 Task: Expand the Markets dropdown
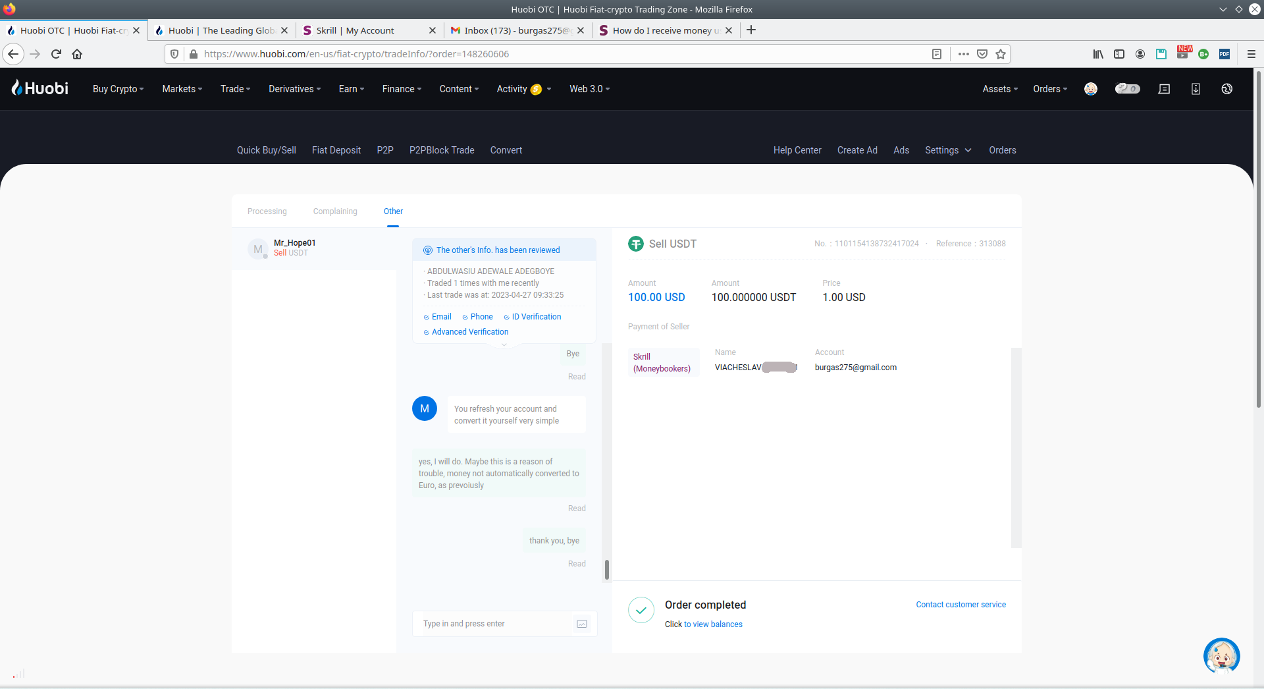(x=182, y=89)
